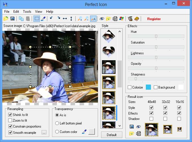
Task: Click the zoom in magnifier icon
Action: pyautogui.click(x=80, y=19)
